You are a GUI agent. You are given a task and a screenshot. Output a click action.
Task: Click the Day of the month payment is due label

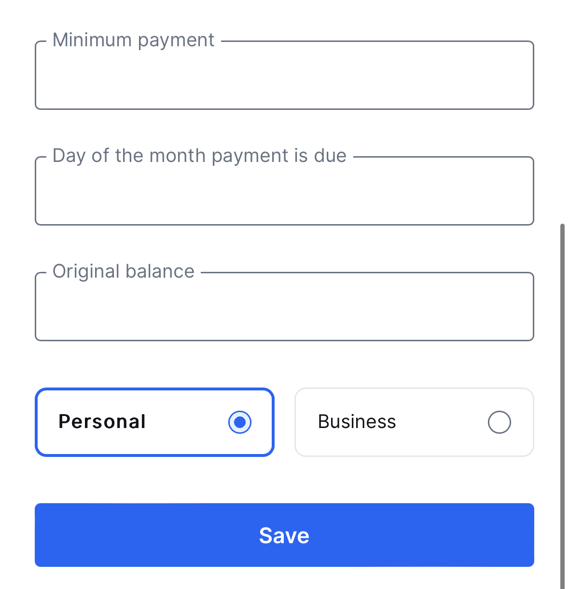pyautogui.click(x=199, y=156)
